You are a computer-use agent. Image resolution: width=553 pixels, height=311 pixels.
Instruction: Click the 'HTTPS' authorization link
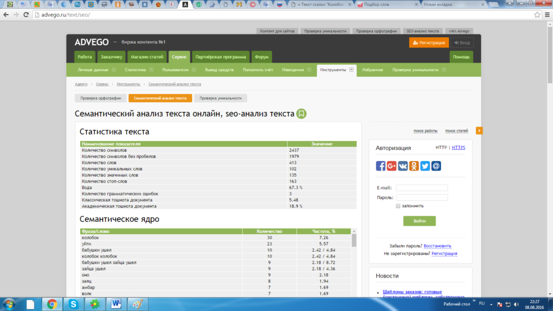pos(458,147)
